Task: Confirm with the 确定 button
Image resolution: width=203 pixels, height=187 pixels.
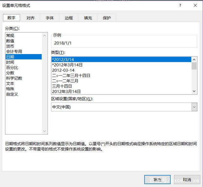Action: click(x=157, y=180)
